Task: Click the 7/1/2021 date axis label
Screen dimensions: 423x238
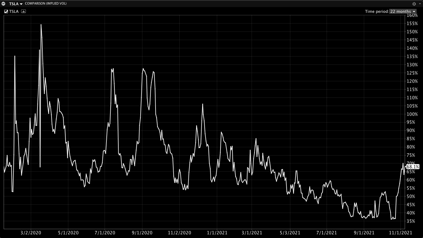Action: point(327,233)
